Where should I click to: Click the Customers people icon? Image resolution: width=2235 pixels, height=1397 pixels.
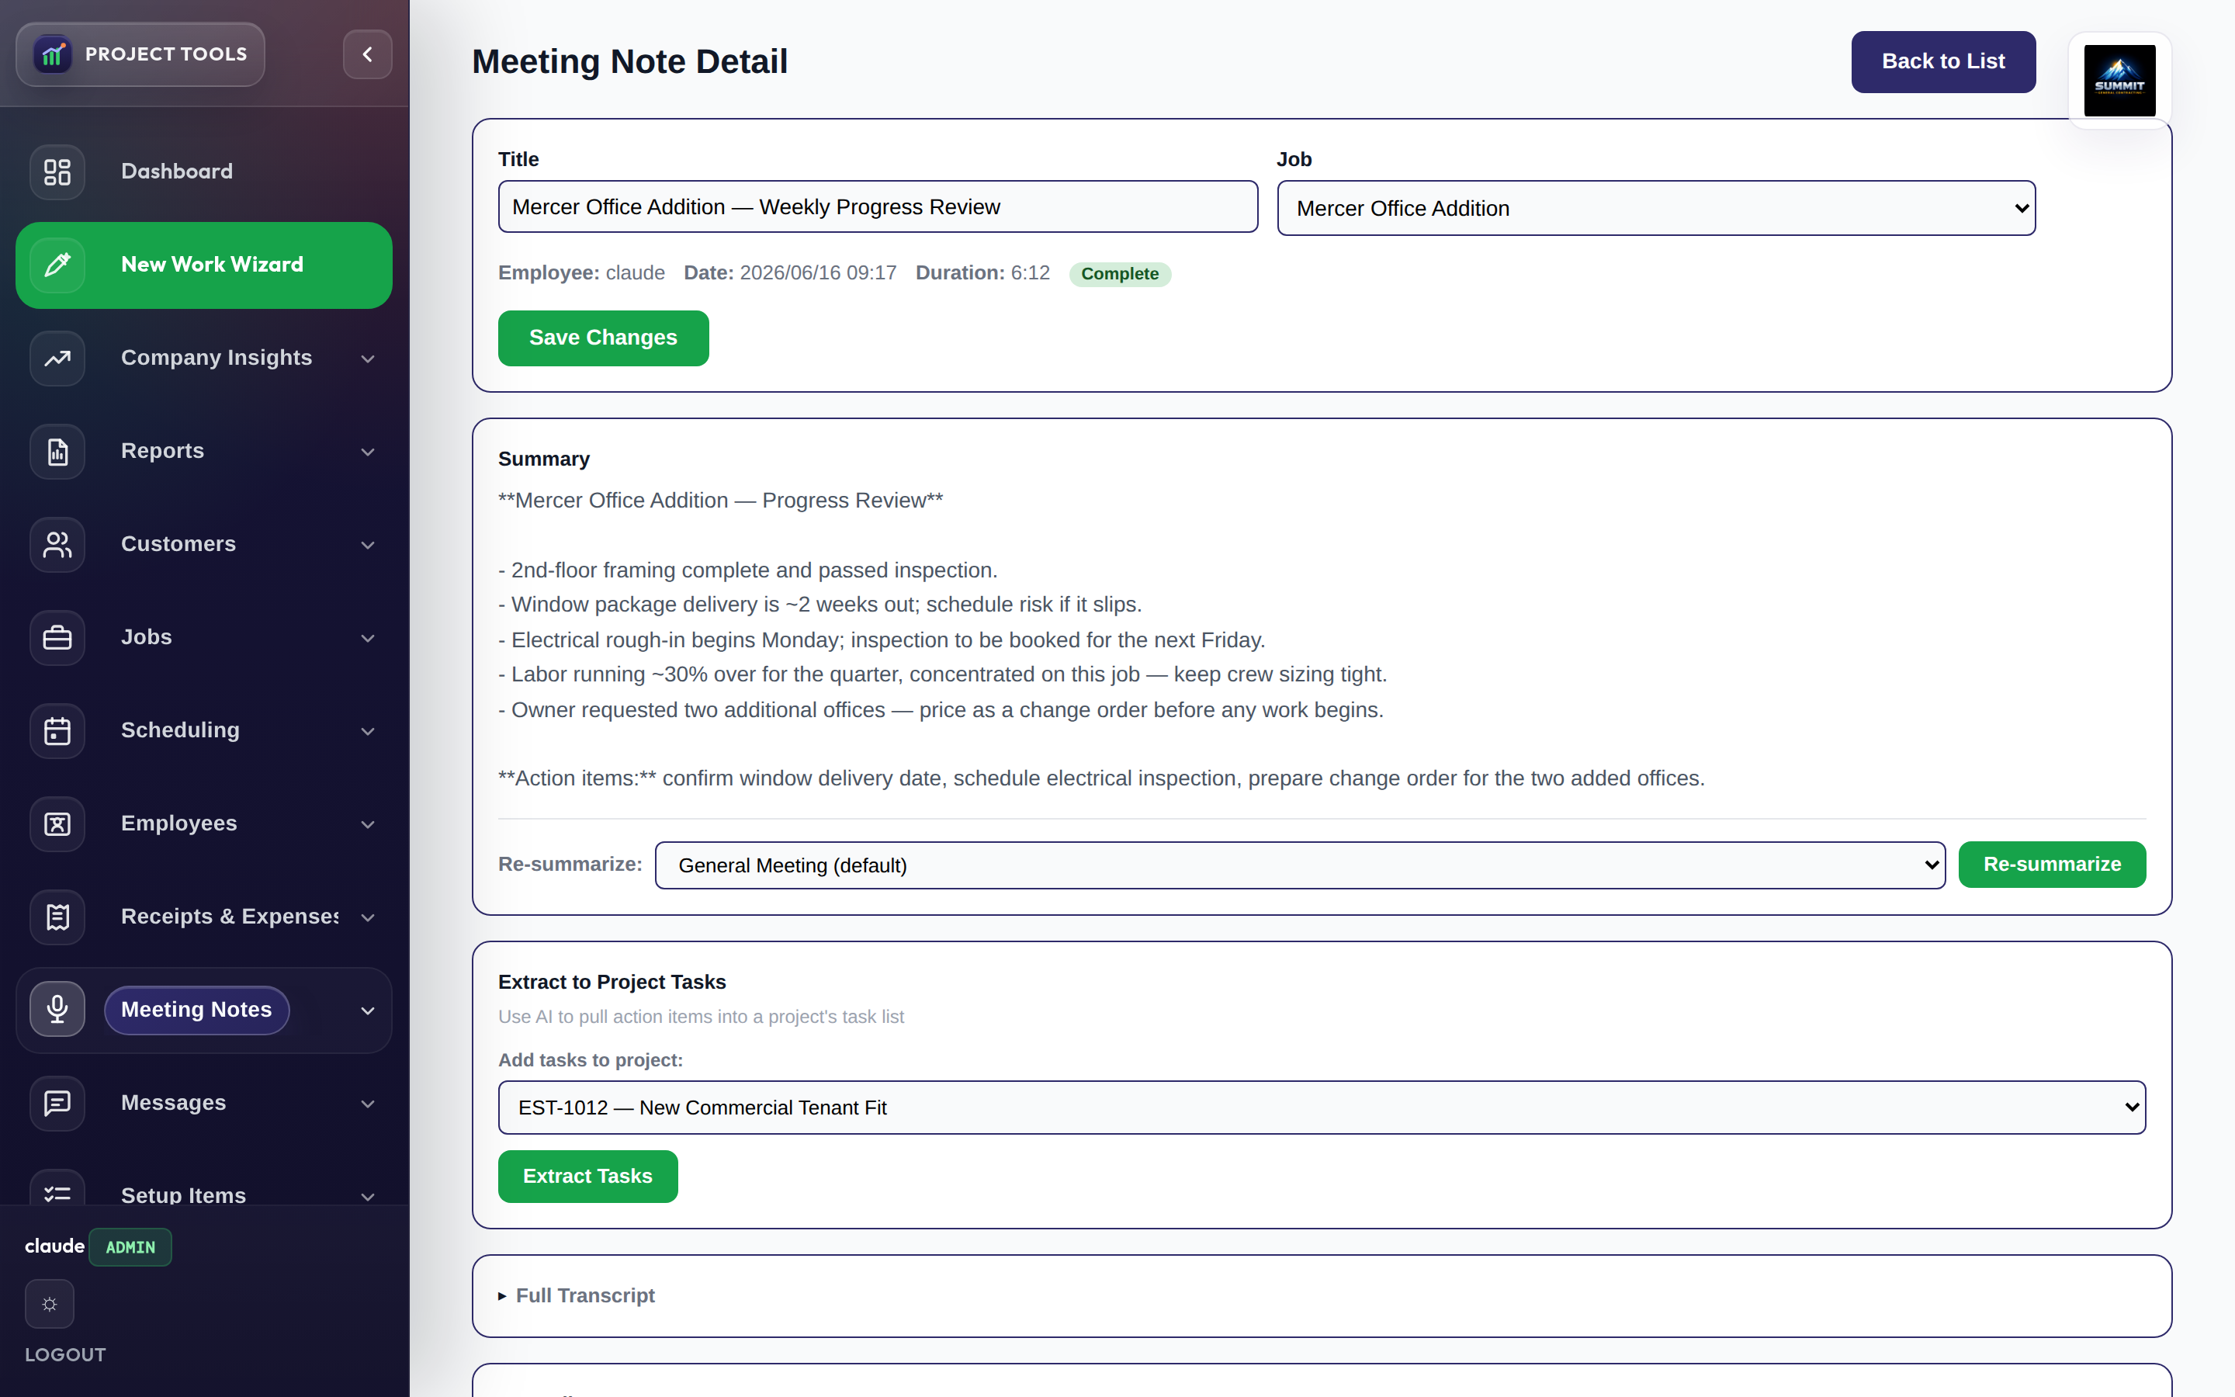(57, 545)
